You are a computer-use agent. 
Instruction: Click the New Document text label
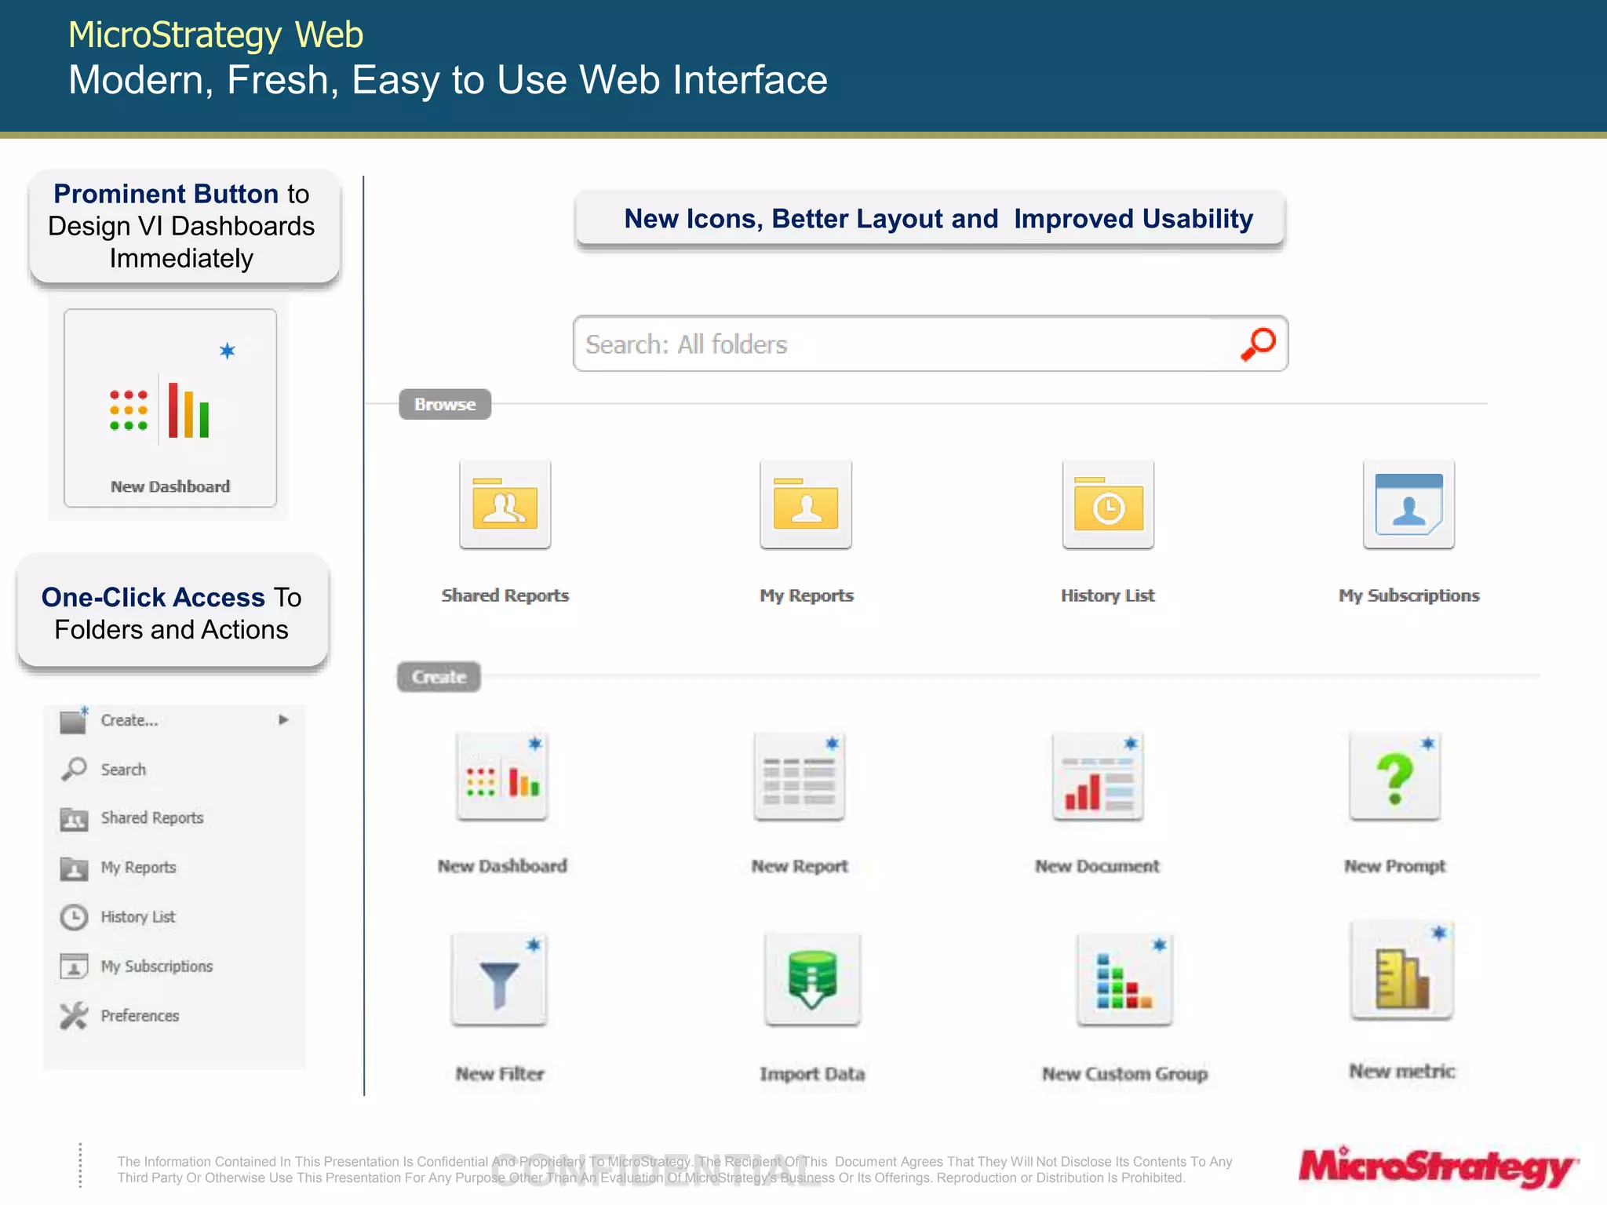tap(1097, 866)
